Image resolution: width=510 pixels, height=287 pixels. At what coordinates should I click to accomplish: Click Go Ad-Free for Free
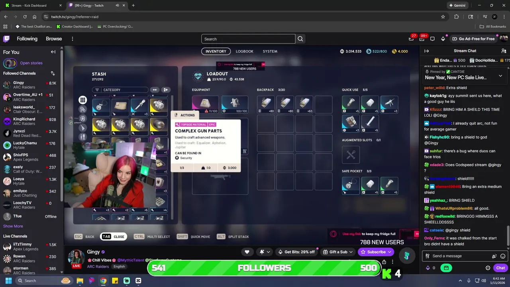click(x=473, y=39)
